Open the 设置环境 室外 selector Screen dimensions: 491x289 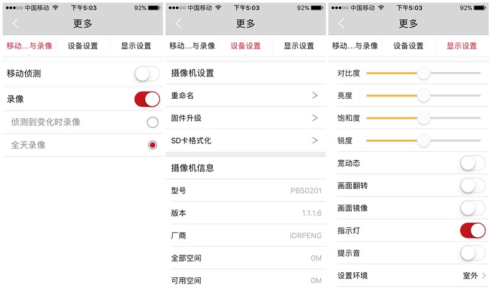coord(474,275)
